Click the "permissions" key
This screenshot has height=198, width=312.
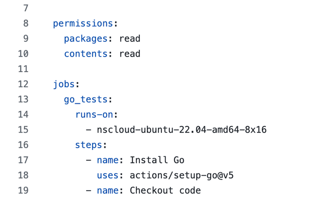82,23
